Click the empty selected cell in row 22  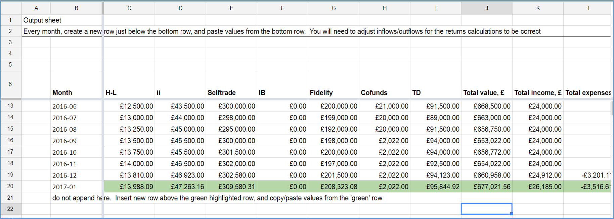(486, 209)
